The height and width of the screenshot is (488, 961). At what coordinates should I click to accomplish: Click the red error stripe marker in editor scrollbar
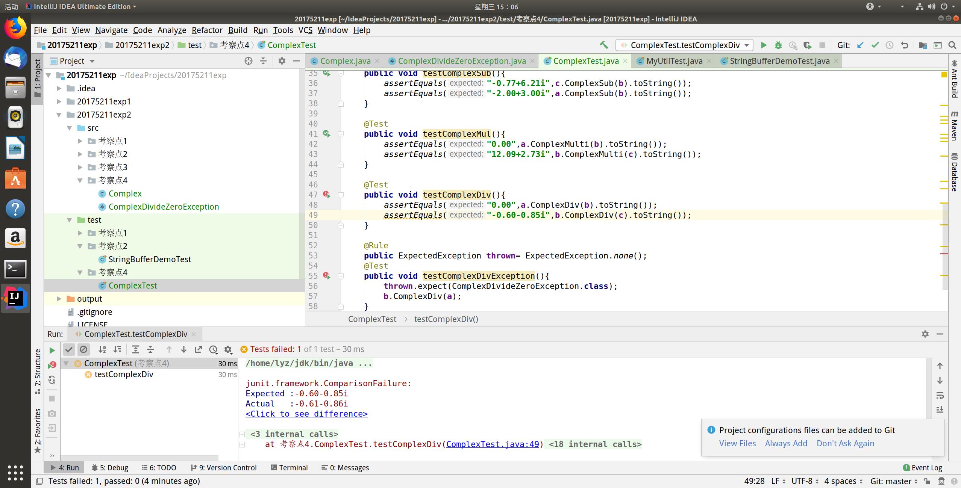point(944,254)
